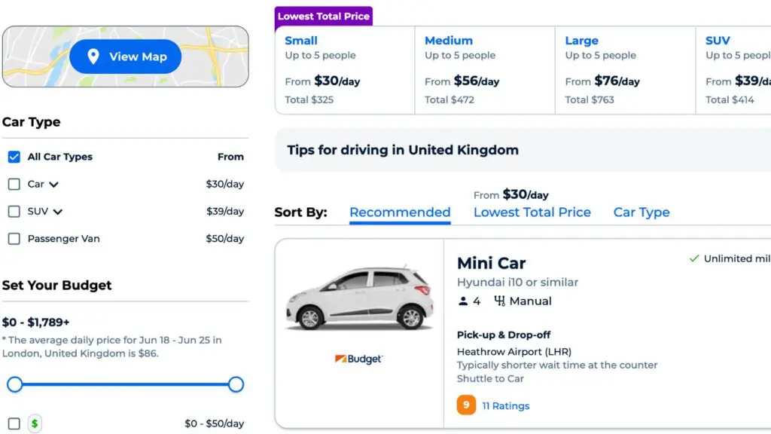Click the green checkmark beside Unlimited mileage
The image size is (771, 434).
pyautogui.click(x=693, y=258)
